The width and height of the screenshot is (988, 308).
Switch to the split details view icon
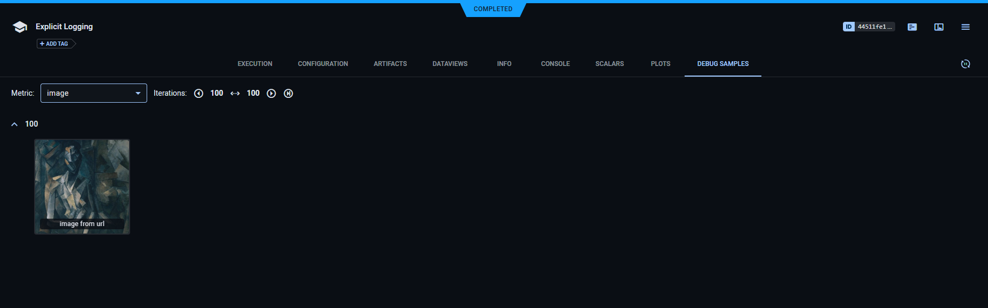click(x=938, y=27)
